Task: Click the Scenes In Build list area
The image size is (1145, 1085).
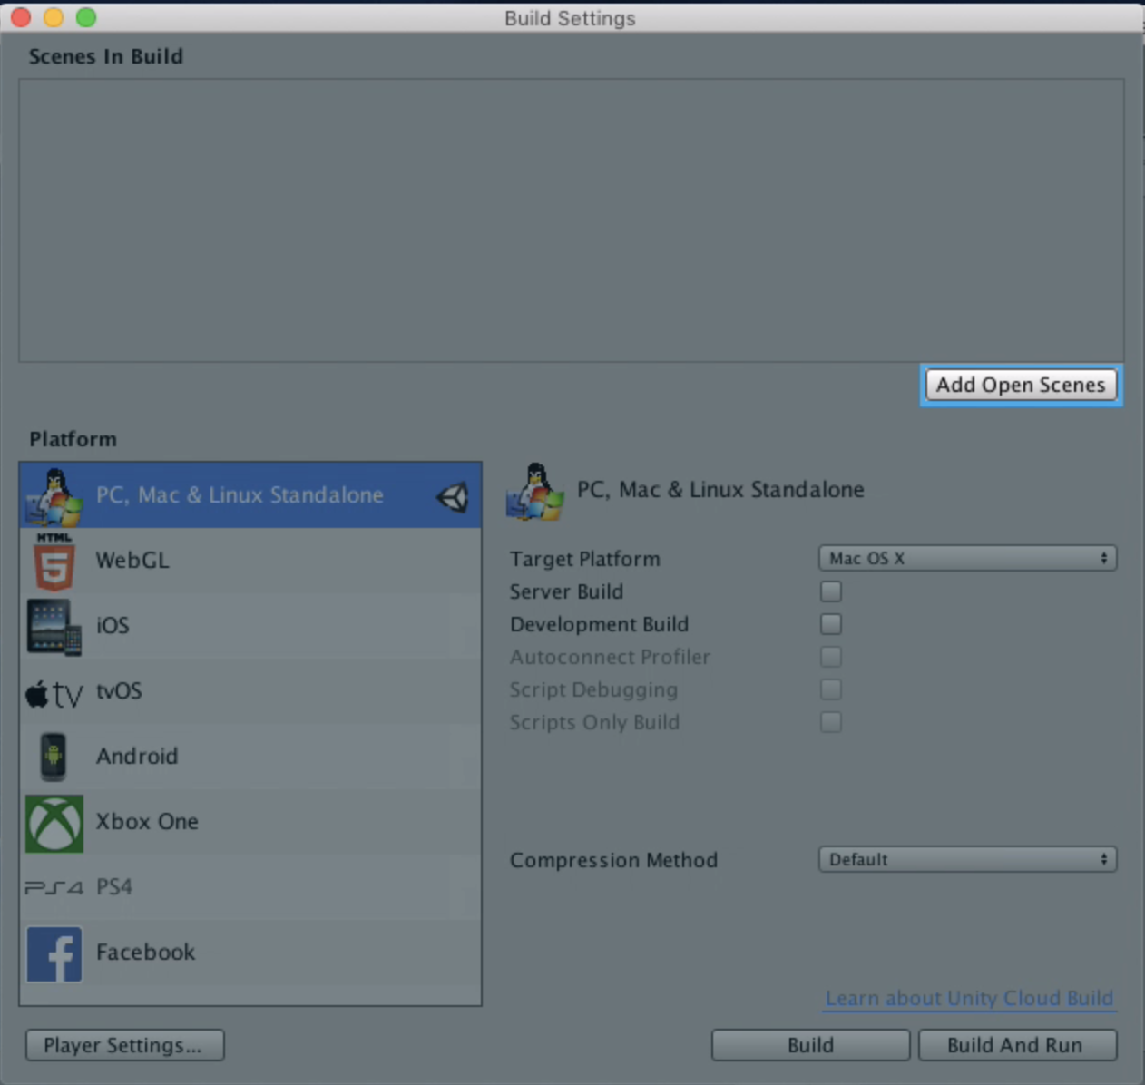Action: point(572,220)
